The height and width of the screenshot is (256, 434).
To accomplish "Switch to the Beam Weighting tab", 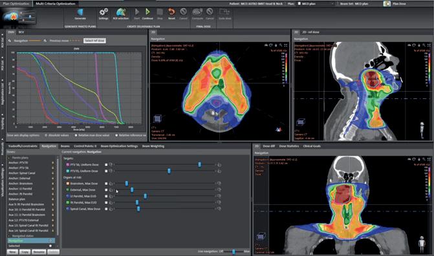I will (x=153, y=146).
